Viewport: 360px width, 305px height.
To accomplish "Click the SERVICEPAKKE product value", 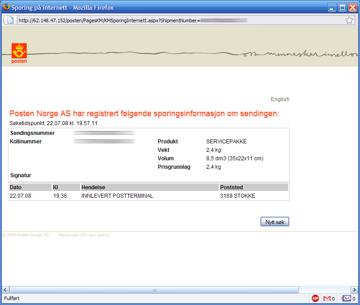I will tap(226, 142).
